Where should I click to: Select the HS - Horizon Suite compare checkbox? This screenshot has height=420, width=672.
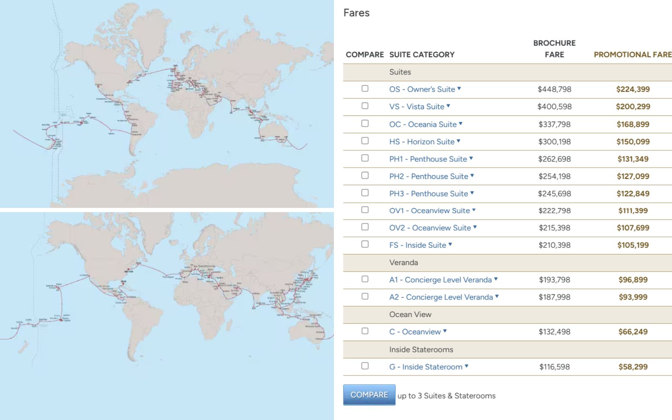tap(365, 141)
